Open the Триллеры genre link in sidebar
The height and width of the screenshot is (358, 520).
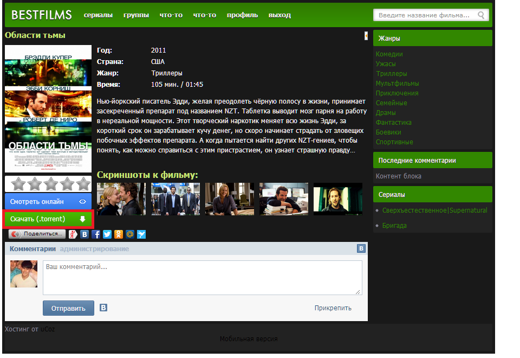click(x=391, y=74)
